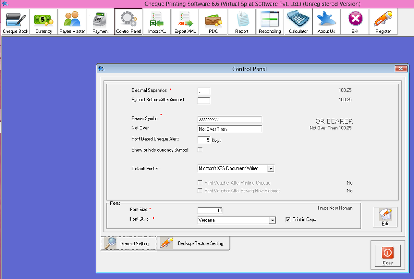Click the Symbol Before/After Amount field
The image size is (414, 279).
coord(204,101)
